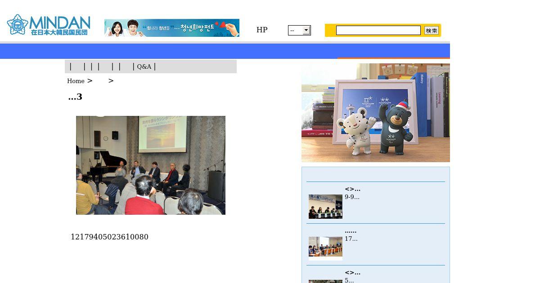Screen dimensions: 540x283
Task: Expand the HP selection dropdown
Action: [x=299, y=30]
